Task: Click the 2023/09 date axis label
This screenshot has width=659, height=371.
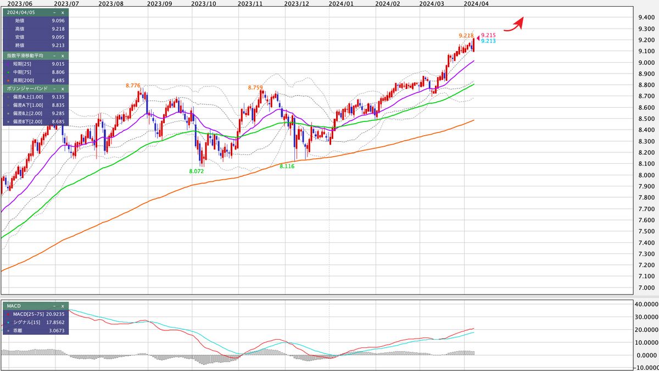Action: click(160, 3)
